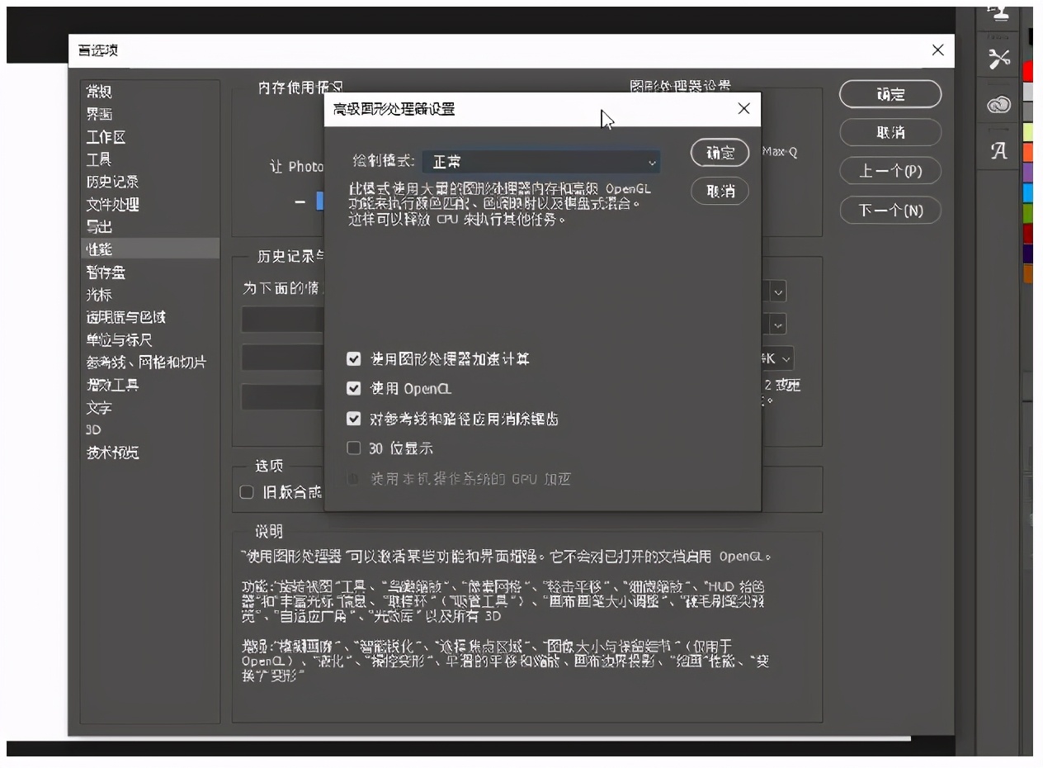Open the Glyphs panel letter A icon
This screenshot has height=768, width=1043.
(999, 151)
